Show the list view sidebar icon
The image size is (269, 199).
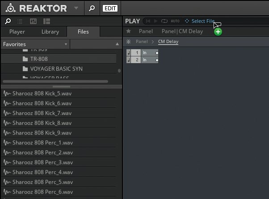tap(20, 21)
